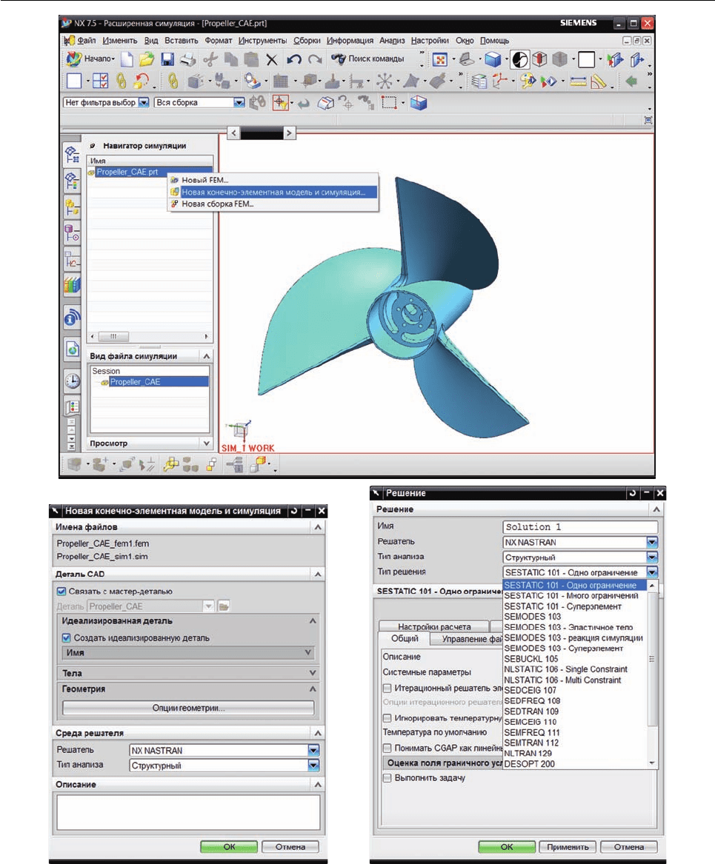
Task: Open the books library sidebar icon
Action: [72, 285]
